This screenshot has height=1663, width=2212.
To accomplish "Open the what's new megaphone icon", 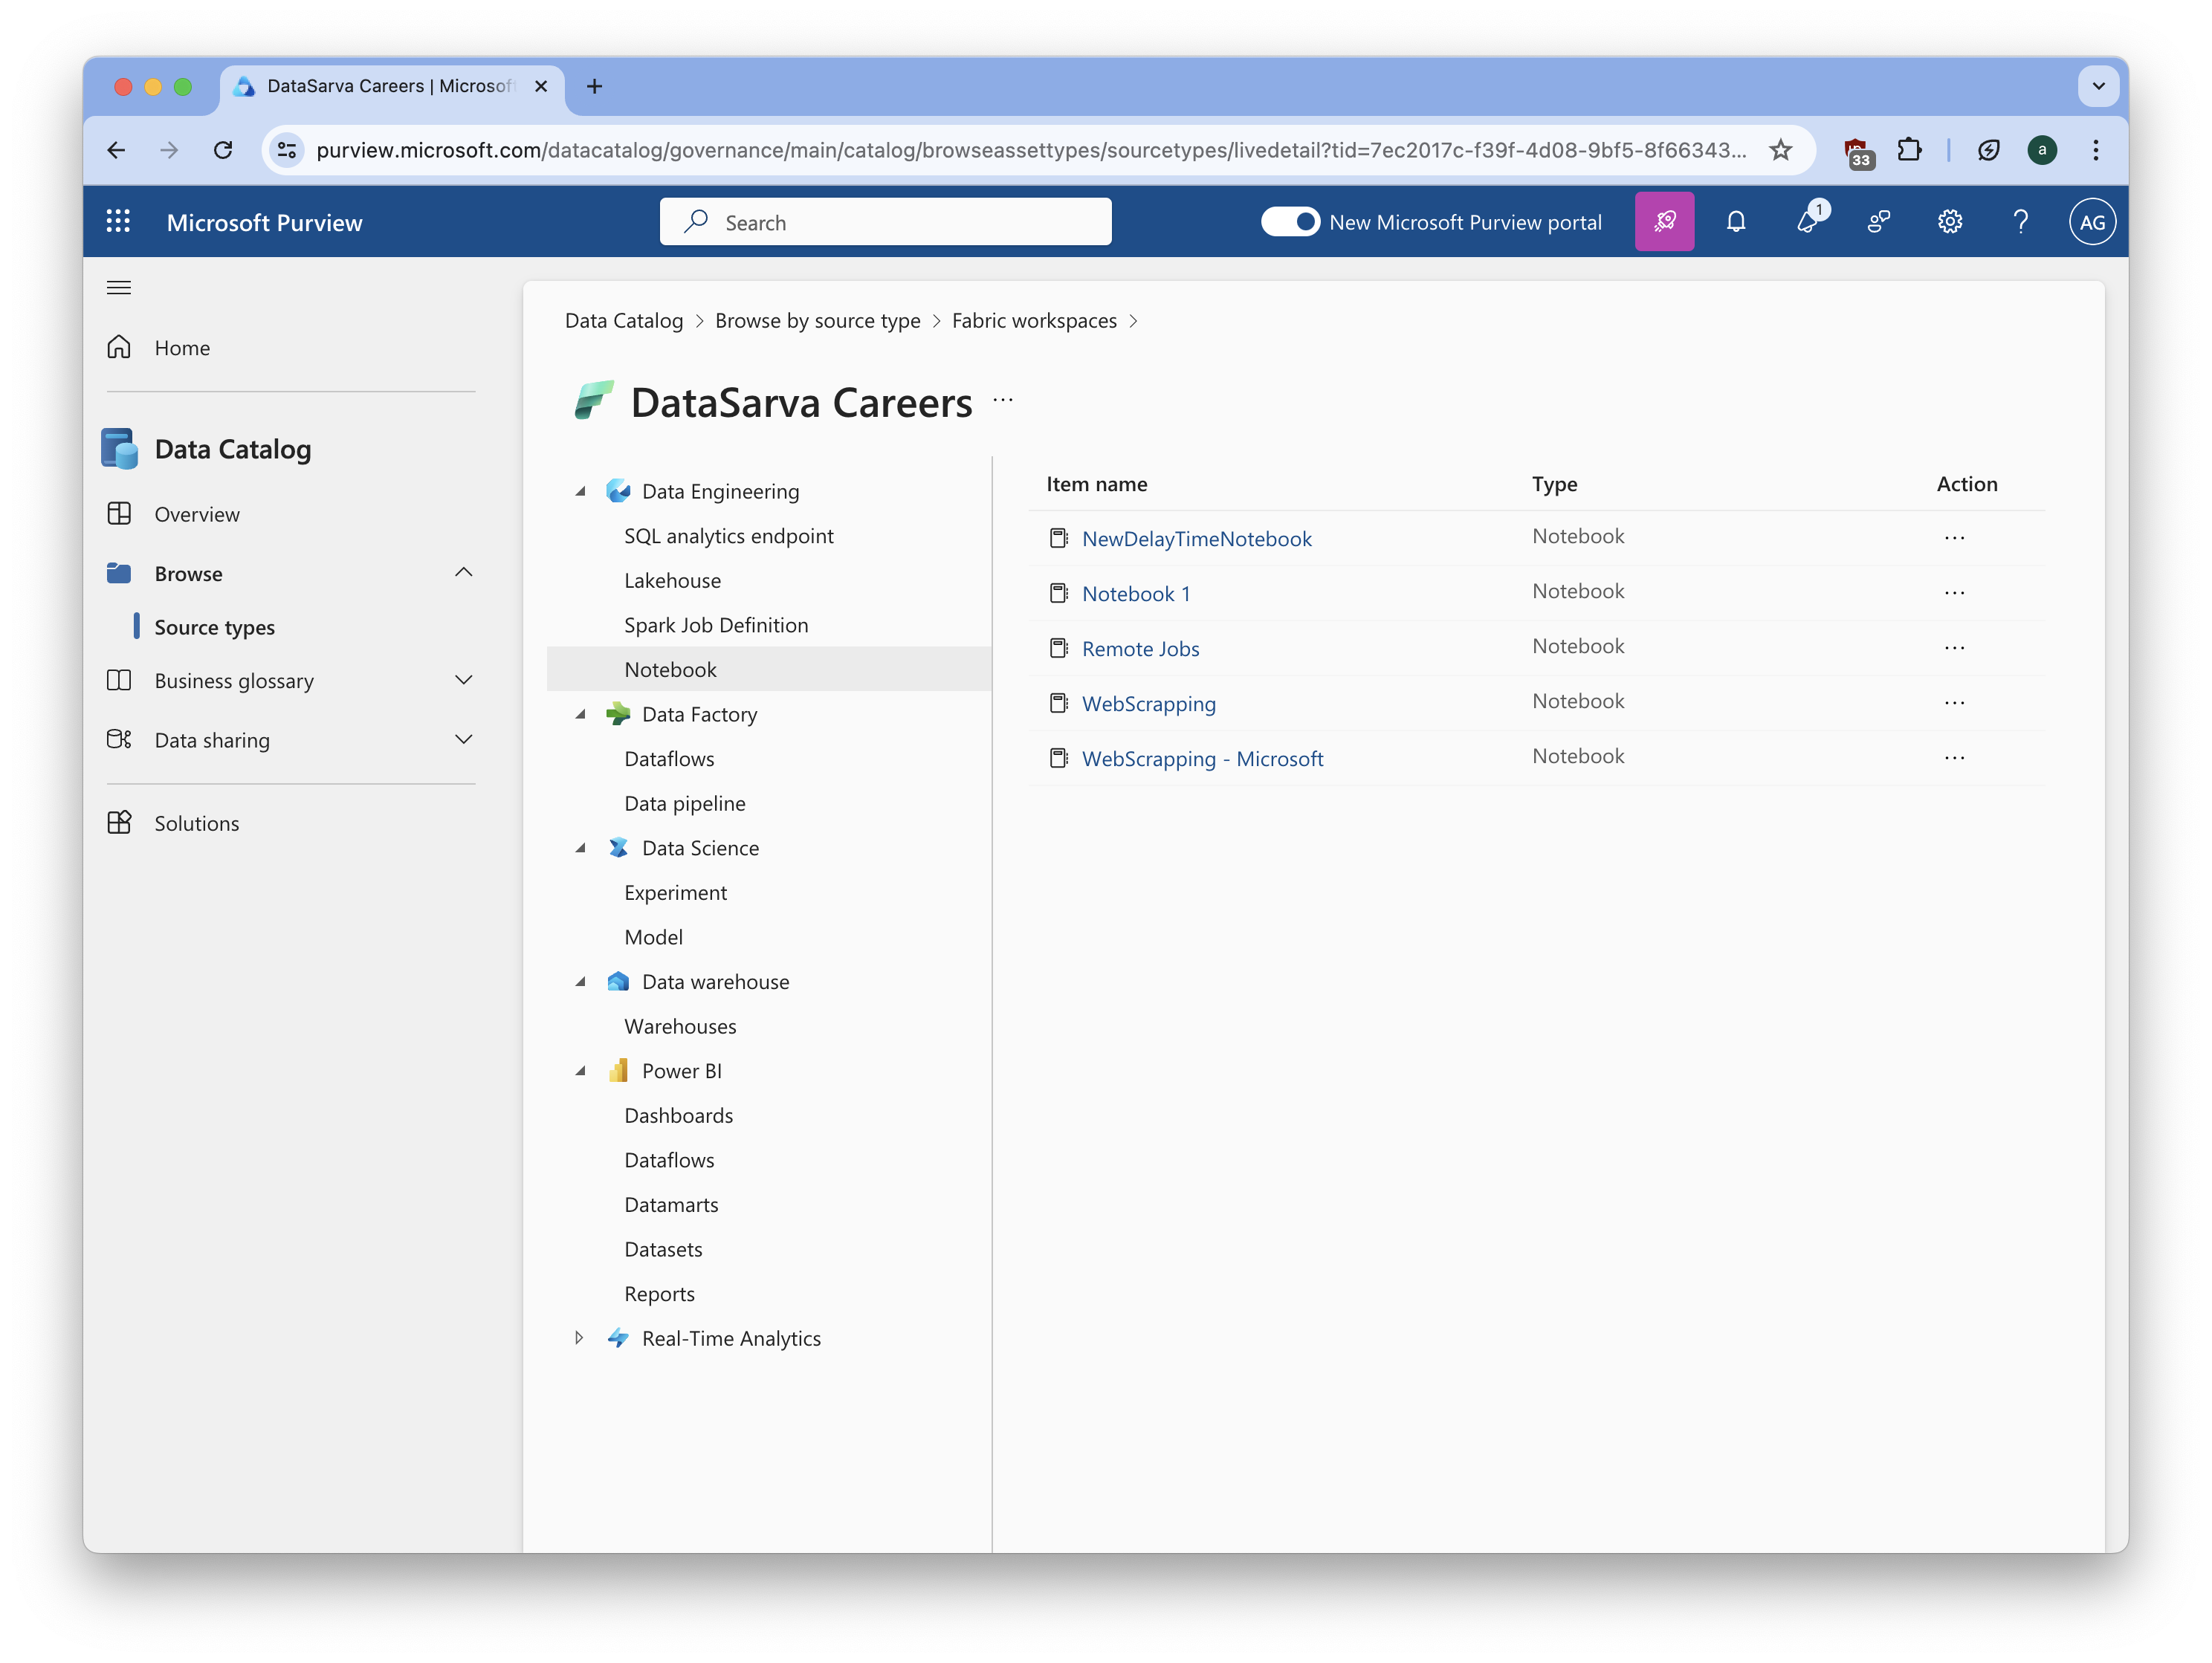I will [1808, 222].
